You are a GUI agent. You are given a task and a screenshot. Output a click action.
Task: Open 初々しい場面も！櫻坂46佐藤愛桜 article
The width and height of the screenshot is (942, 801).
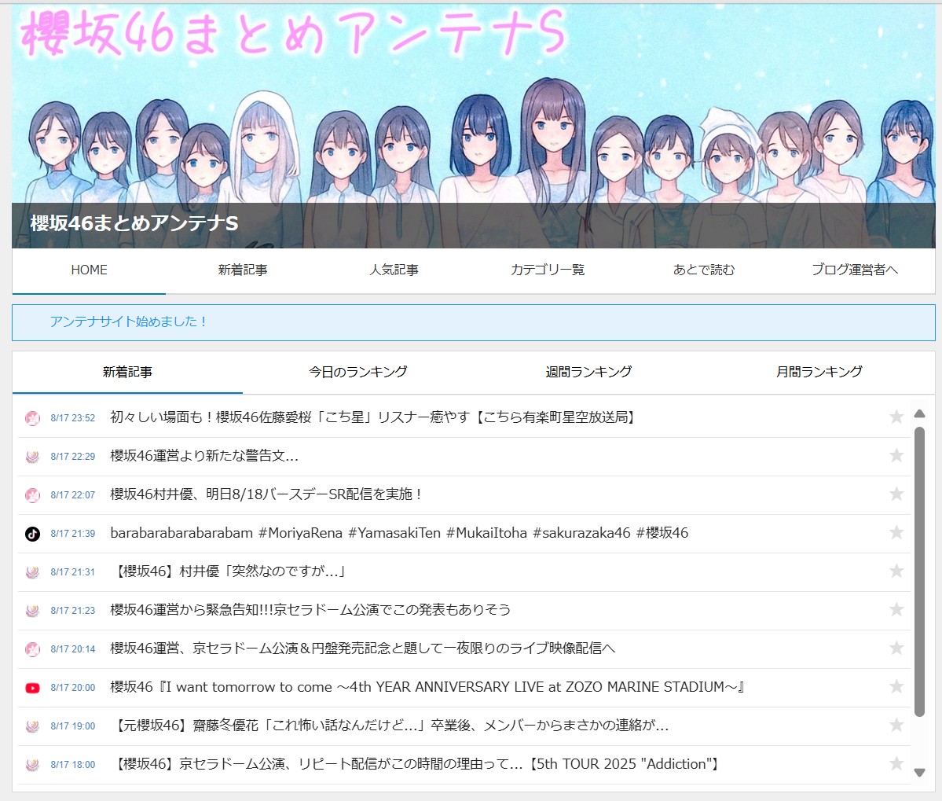[x=374, y=417]
